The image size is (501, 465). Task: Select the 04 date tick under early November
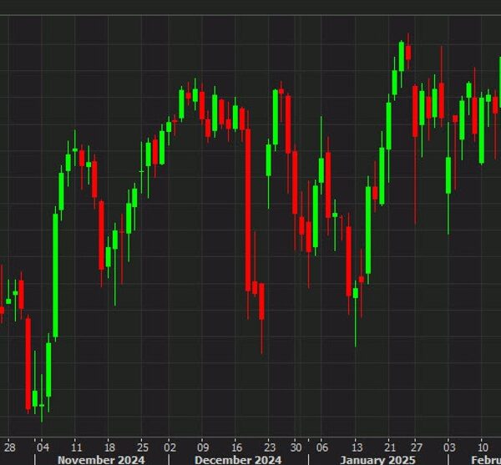(x=42, y=446)
